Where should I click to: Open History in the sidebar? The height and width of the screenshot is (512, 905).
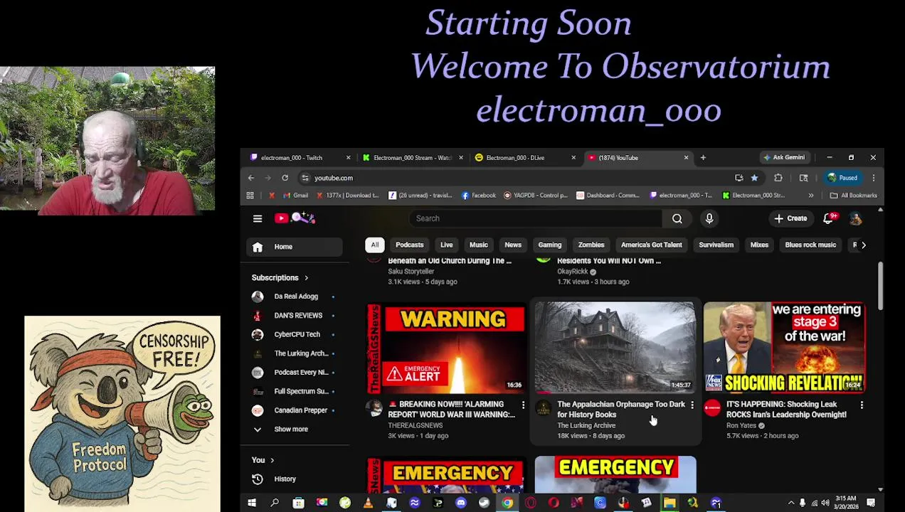tap(295, 479)
